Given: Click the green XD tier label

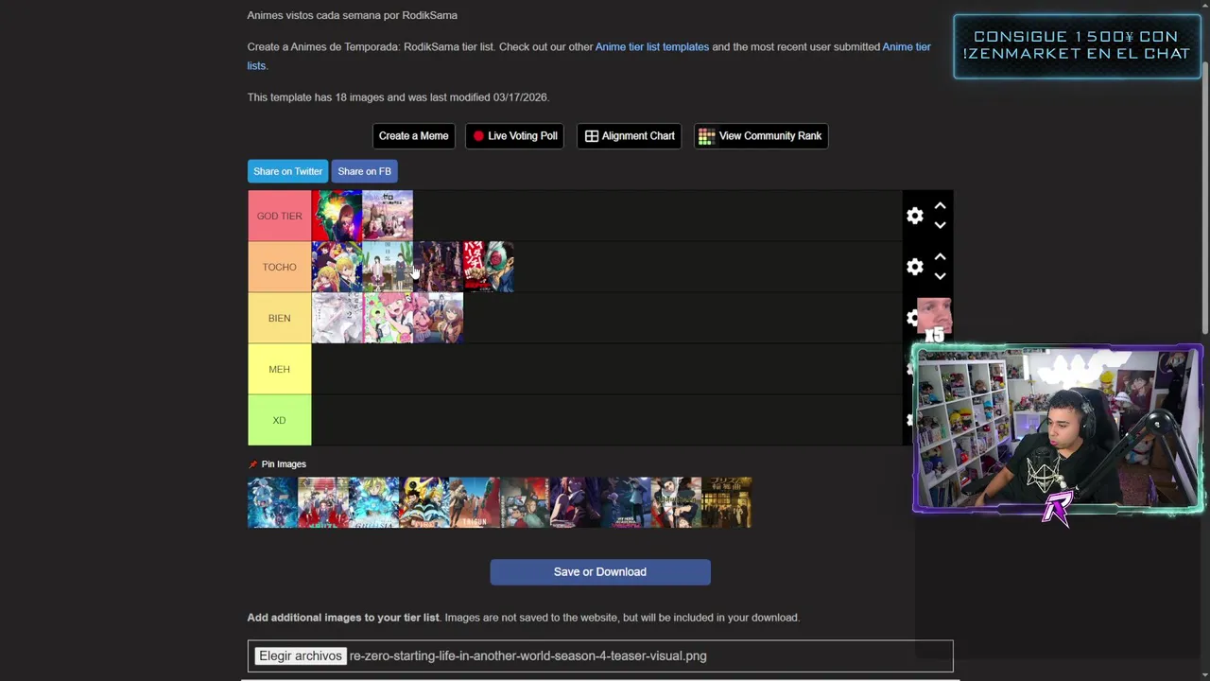Looking at the screenshot, I should pyautogui.click(x=279, y=420).
